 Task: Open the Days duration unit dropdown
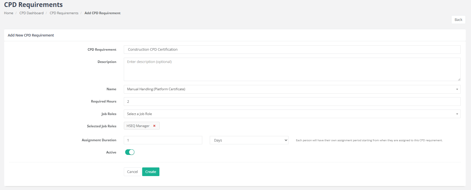tap(249, 140)
